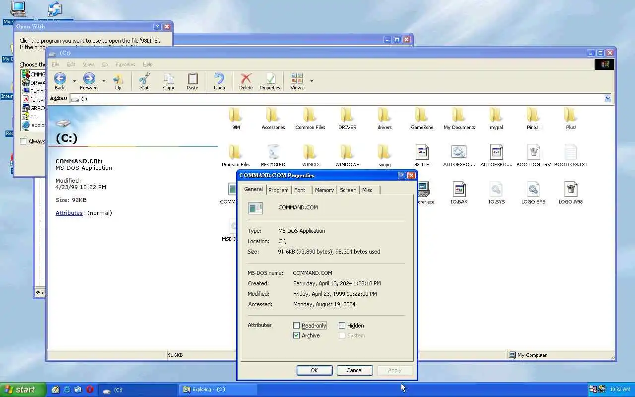The image size is (635, 397).
Task: Open the Views dropdown arrow
Action: coord(312,81)
